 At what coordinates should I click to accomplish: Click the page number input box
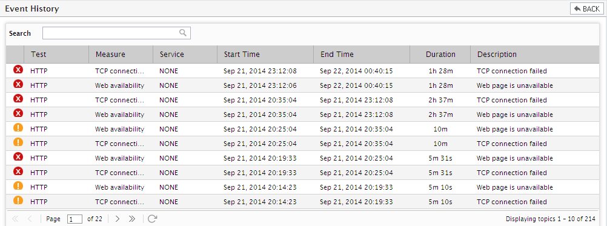click(x=75, y=219)
